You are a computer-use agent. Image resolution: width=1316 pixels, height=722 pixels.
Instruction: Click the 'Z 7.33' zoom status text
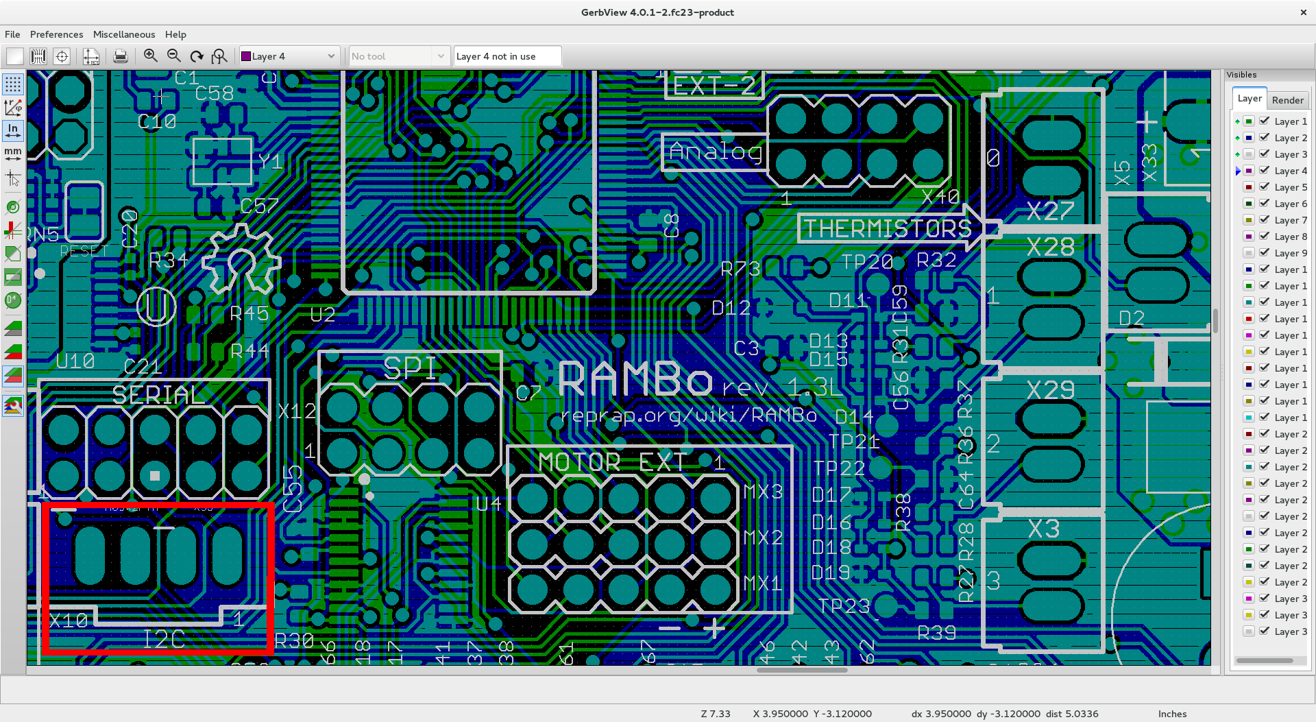pyautogui.click(x=716, y=714)
